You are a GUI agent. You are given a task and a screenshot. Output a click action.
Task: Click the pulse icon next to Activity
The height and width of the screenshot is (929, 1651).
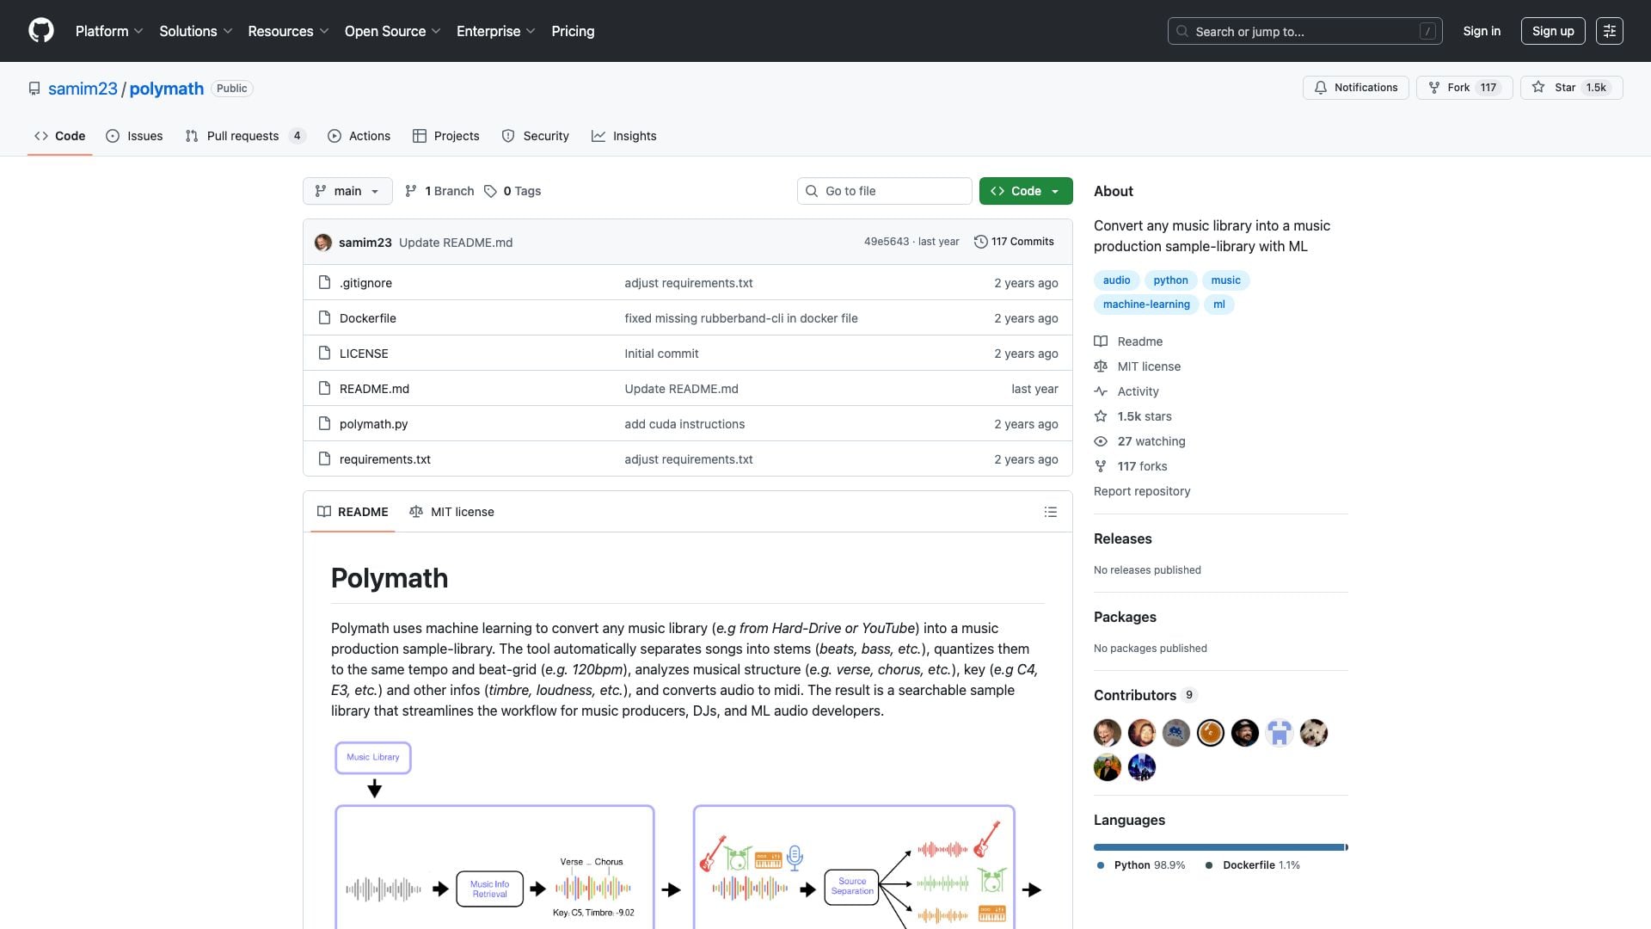click(1101, 391)
